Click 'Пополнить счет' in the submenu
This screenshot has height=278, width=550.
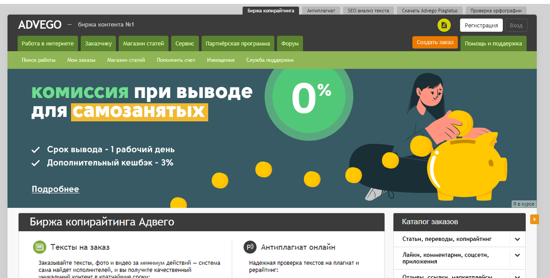pyautogui.click(x=176, y=60)
